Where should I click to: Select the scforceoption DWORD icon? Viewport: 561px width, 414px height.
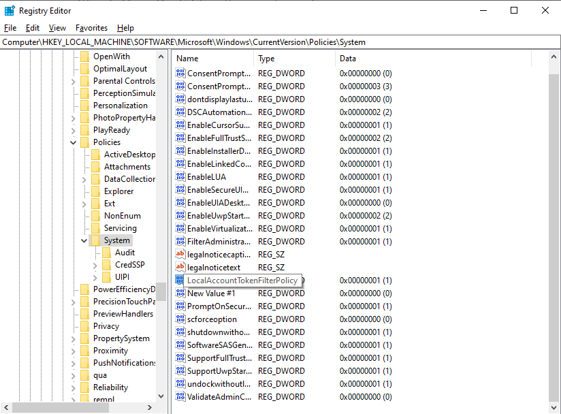point(180,319)
